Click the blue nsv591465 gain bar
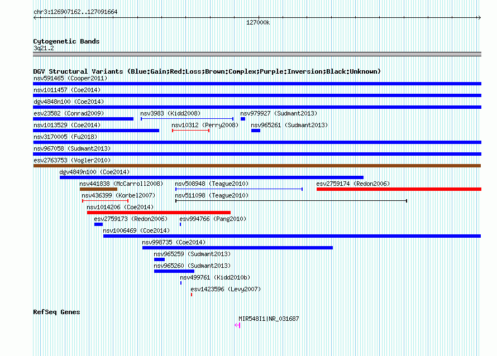The width and height of the screenshot is (497, 356). pos(257,84)
